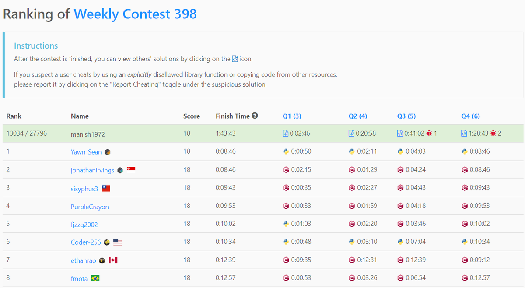Open Yawn_Sean's Python Q1 solution icon
Viewport: 525px width, 288px height.
[x=286, y=151]
